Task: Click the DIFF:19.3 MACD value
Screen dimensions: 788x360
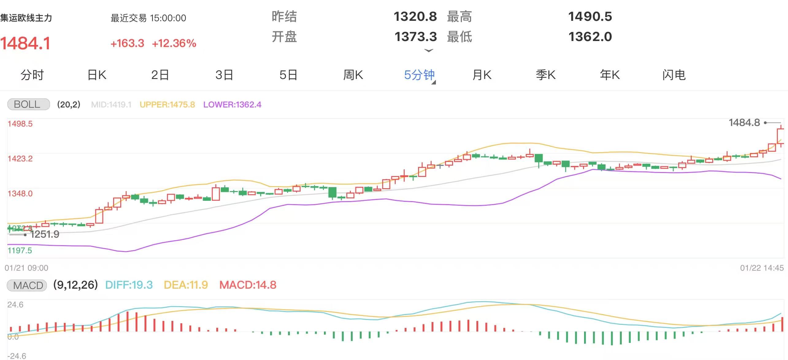Action: [129, 285]
